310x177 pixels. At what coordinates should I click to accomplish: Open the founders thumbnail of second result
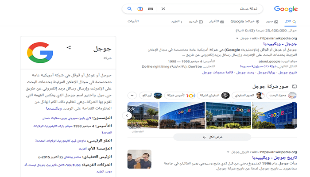tap(139, 159)
